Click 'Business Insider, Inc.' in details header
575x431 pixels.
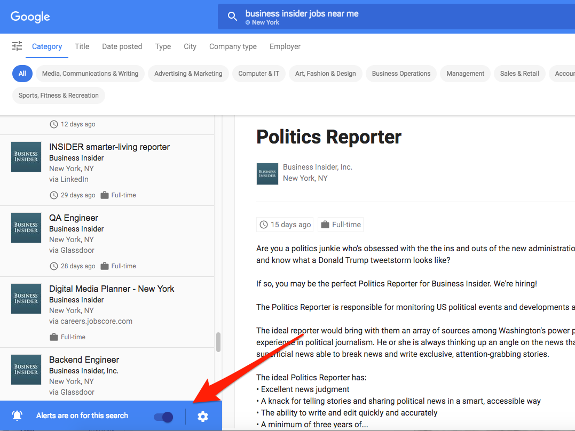pyautogui.click(x=318, y=167)
